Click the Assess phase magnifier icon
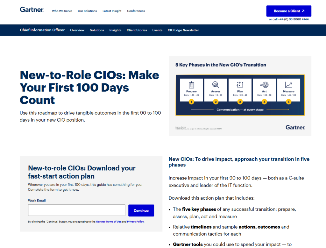Viewport: 326px width, 248px height. coord(216,85)
